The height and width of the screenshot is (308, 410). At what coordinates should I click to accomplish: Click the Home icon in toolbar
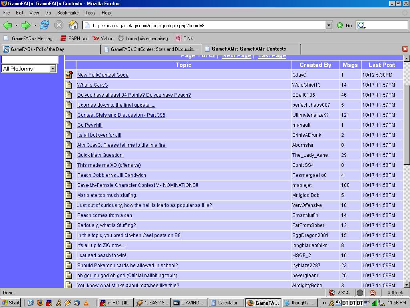(73, 25)
